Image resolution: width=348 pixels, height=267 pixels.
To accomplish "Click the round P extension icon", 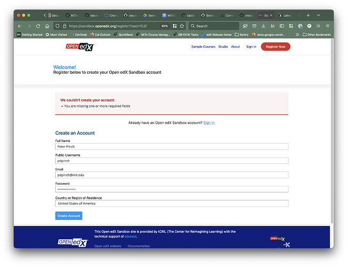I will point(309,26).
